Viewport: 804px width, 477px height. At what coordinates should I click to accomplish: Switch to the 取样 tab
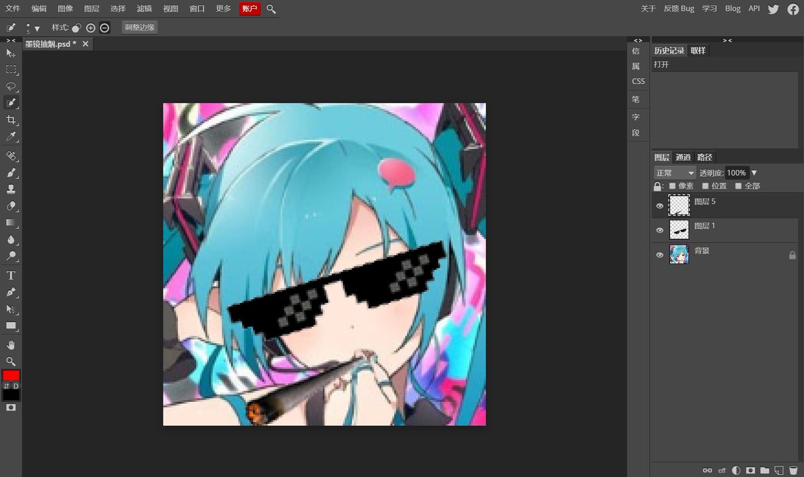click(x=698, y=51)
